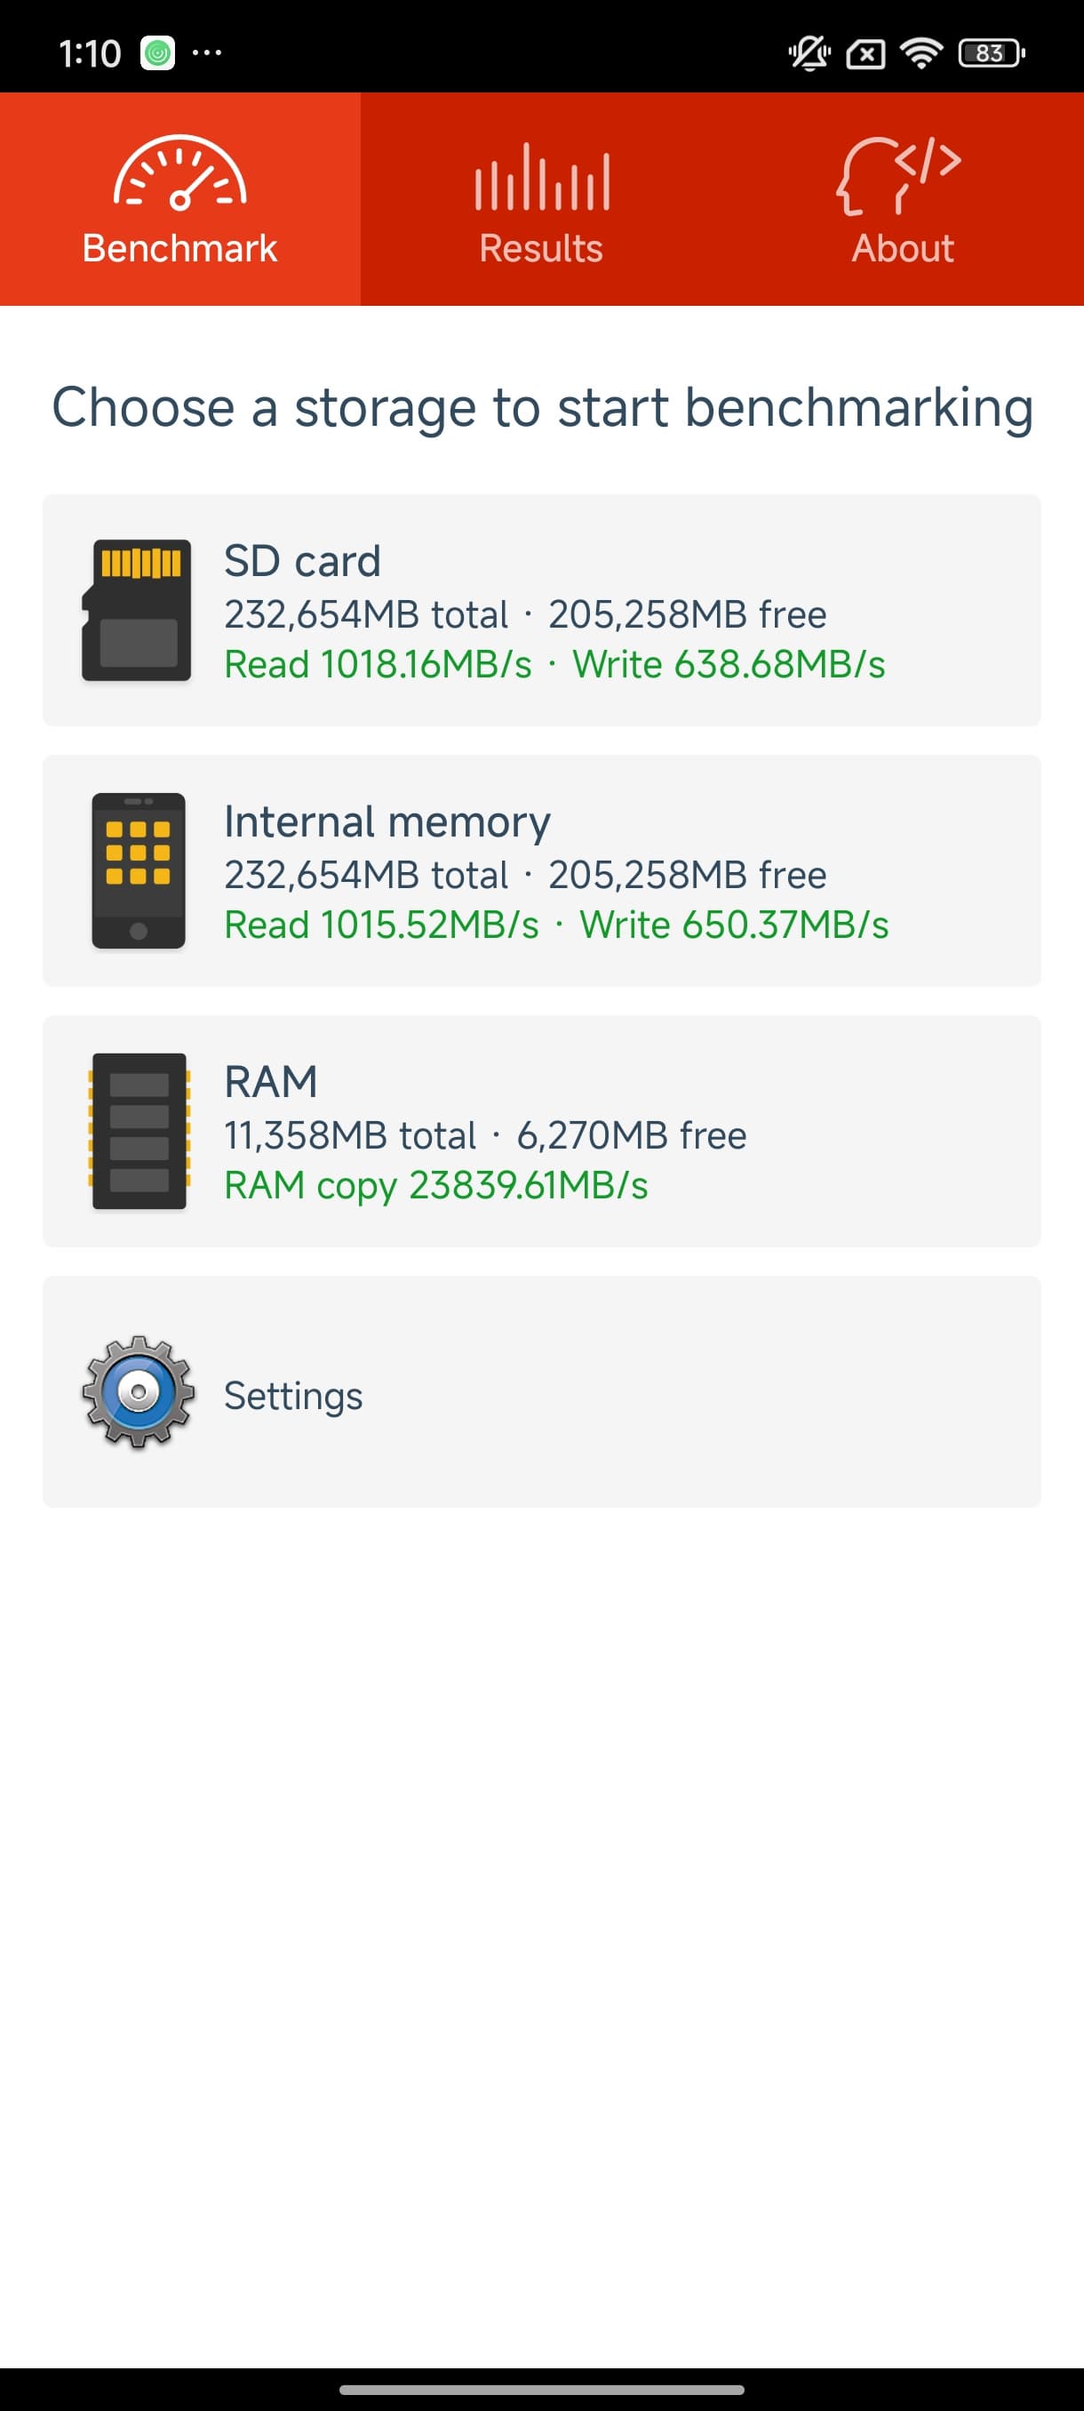Choose Internal memory for benchmarking

387,821
